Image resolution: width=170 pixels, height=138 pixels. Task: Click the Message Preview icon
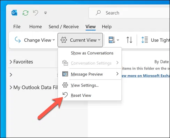click(x=65, y=74)
